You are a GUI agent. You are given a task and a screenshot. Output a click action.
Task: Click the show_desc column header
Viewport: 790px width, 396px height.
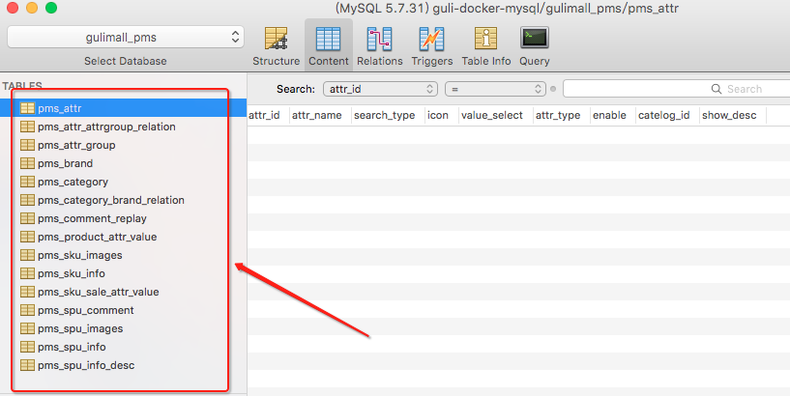[729, 115]
